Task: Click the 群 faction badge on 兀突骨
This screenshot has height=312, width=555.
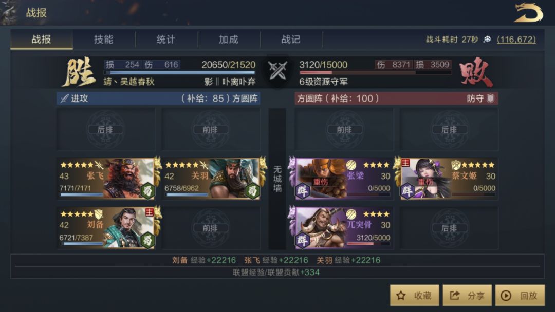Action: tap(302, 241)
